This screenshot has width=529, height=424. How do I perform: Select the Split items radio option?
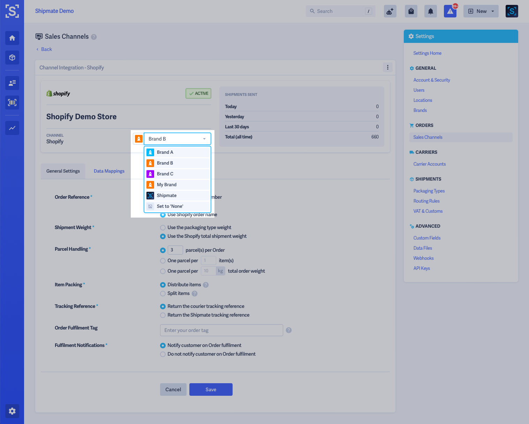[163, 294]
